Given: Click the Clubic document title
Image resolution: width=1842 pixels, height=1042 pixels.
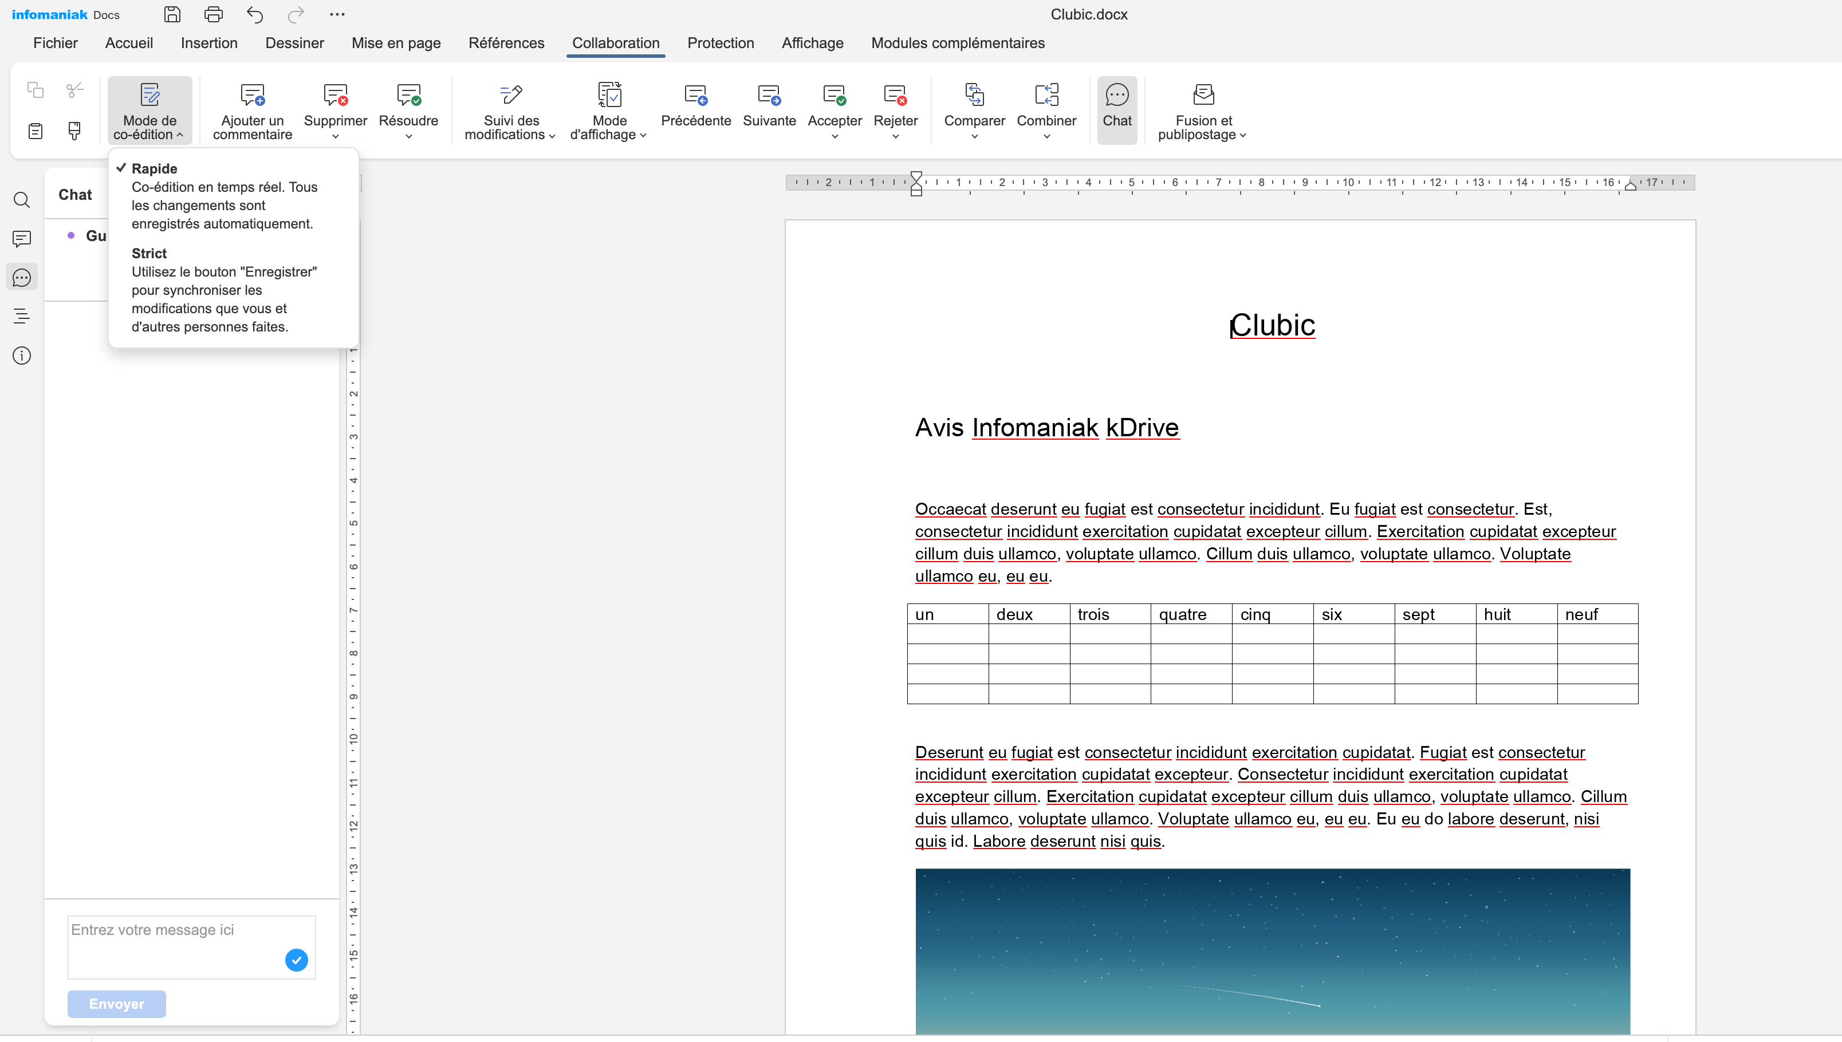Looking at the screenshot, I should click(x=1272, y=325).
